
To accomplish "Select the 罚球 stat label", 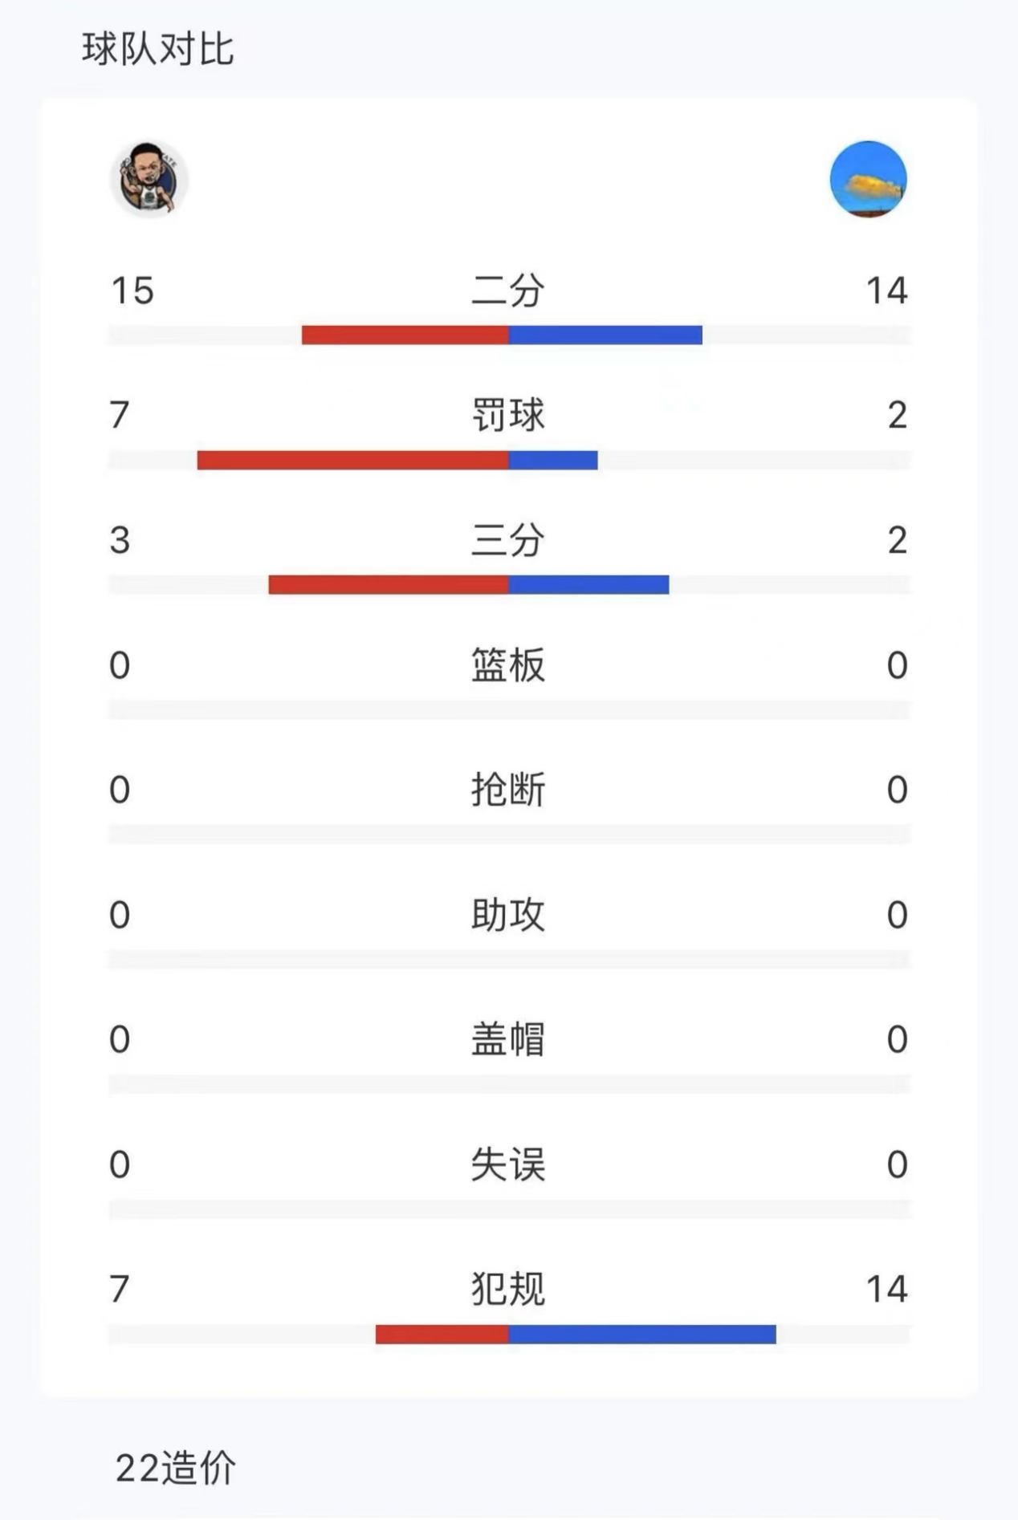I will coord(508,415).
